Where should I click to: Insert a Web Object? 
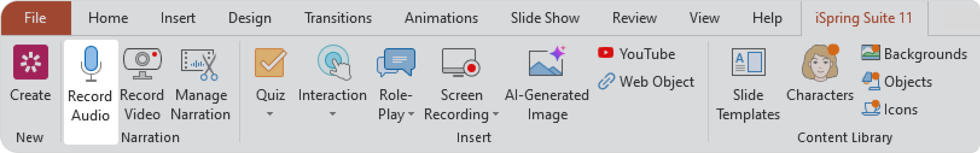click(x=646, y=82)
